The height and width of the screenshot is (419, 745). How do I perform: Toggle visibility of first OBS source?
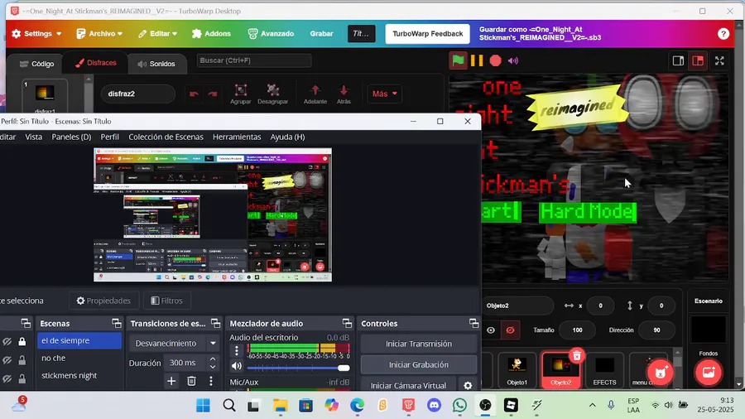[x=7, y=341]
